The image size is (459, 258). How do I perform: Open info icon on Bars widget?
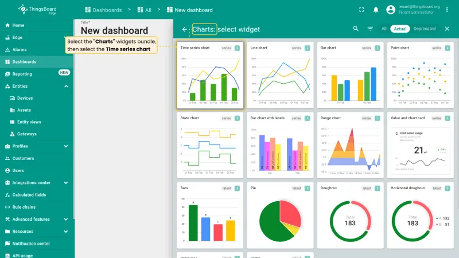click(x=237, y=189)
